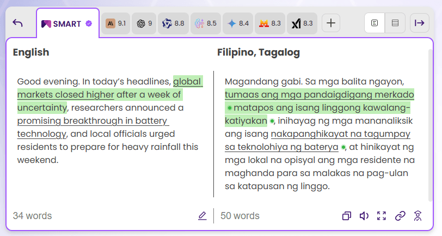Open the Anthropic engine tab scored 9.1
Screen dimensions: 442x236
(x=115, y=23)
